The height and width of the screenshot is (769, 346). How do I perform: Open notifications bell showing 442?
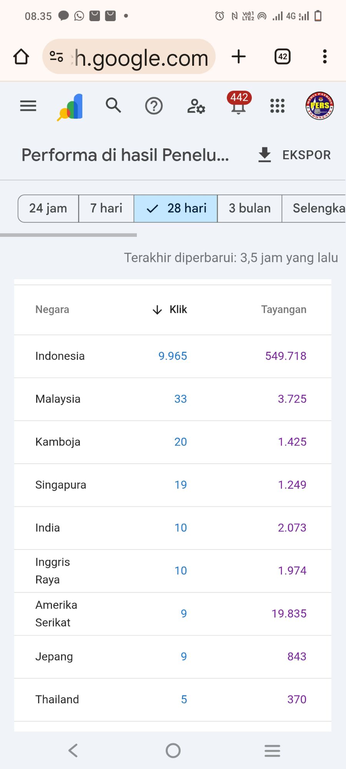tap(238, 105)
